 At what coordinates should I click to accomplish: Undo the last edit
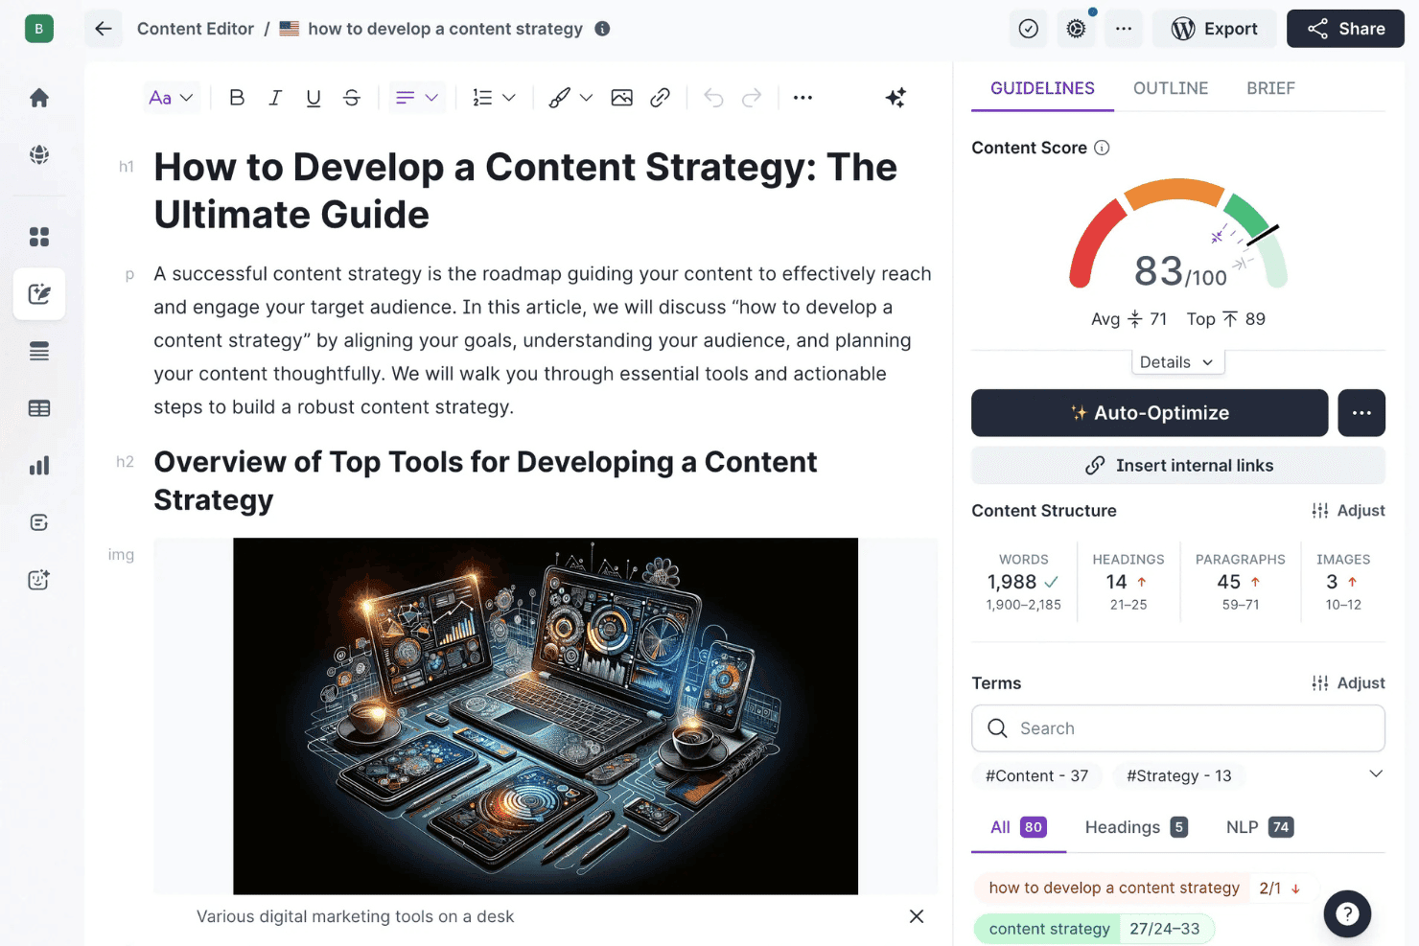713,98
